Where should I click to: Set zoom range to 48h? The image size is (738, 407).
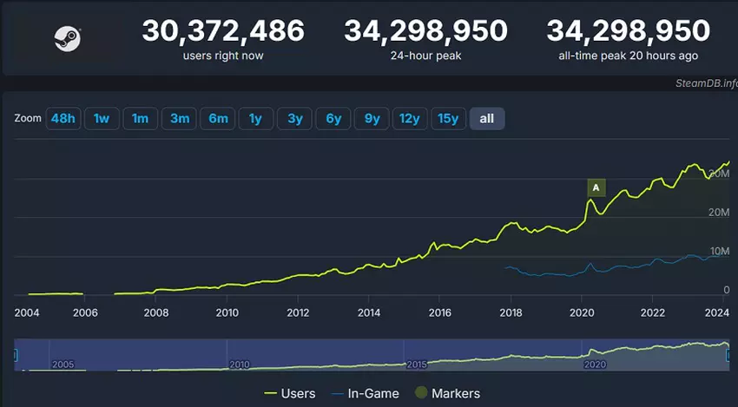(x=63, y=119)
